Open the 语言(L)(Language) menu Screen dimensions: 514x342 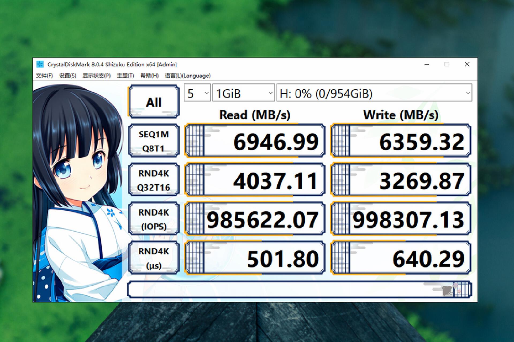click(x=187, y=76)
